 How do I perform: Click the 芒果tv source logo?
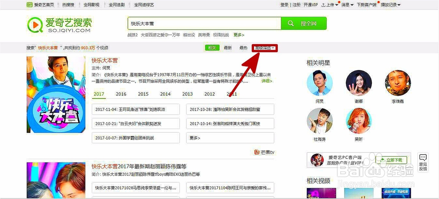pos(264,152)
